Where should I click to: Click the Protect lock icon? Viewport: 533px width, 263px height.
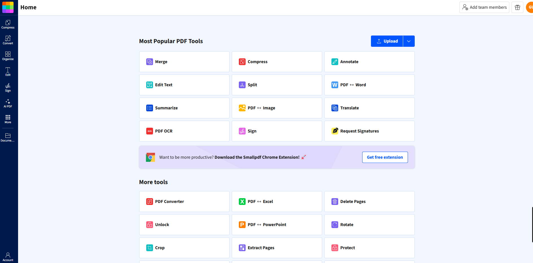pos(335,248)
